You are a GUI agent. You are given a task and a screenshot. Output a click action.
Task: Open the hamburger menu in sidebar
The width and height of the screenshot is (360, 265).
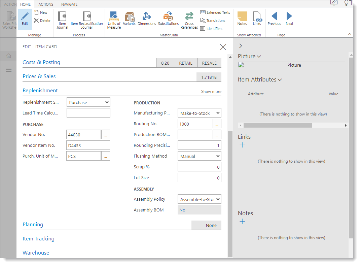point(9,70)
